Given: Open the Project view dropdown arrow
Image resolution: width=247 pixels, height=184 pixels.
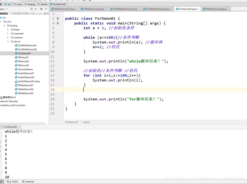Looking at the screenshot, I should 7,9.
